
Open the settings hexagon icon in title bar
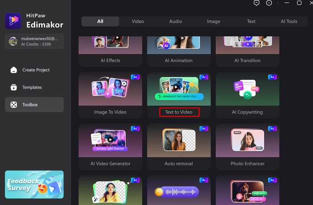(x=269, y=3)
